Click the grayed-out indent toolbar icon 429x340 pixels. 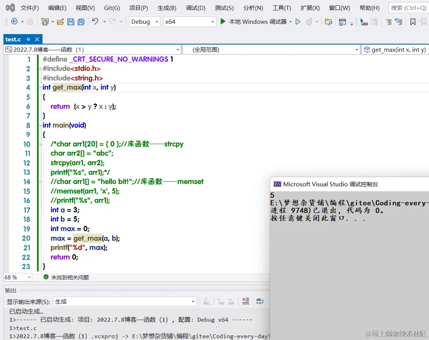point(374,21)
